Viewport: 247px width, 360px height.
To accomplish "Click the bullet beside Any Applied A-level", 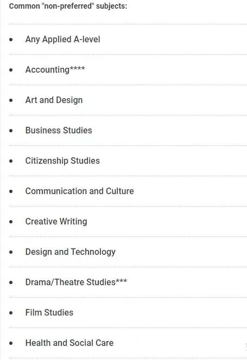I will (x=11, y=40).
